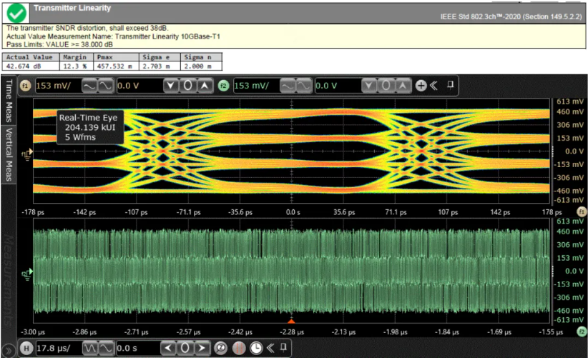Pin the horizontal toolbar
The width and height of the screenshot is (588, 360).
pos(285,348)
